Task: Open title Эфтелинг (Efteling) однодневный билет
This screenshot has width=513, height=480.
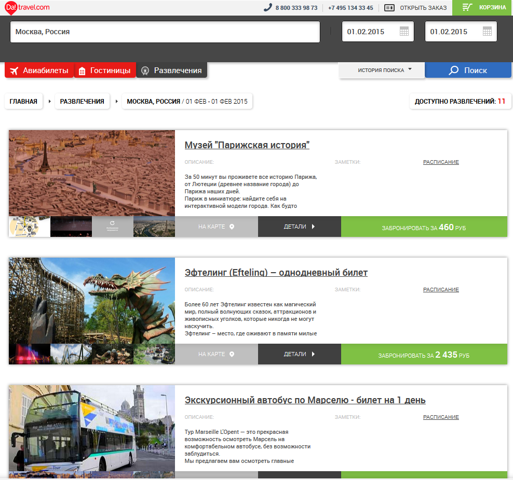Action: point(276,273)
